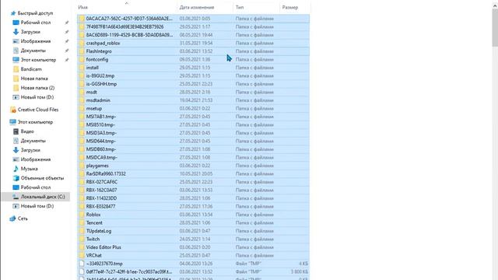Viewport: 498px width, 280px height.
Task: Click folder icon of playgames row
Action: tap(82, 166)
